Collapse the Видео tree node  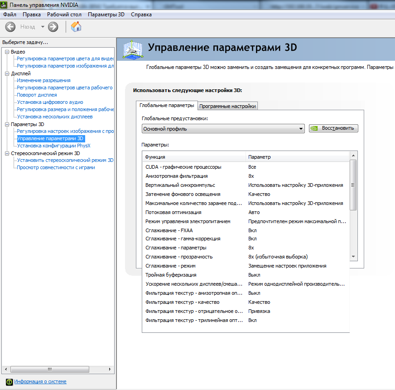pos(7,52)
